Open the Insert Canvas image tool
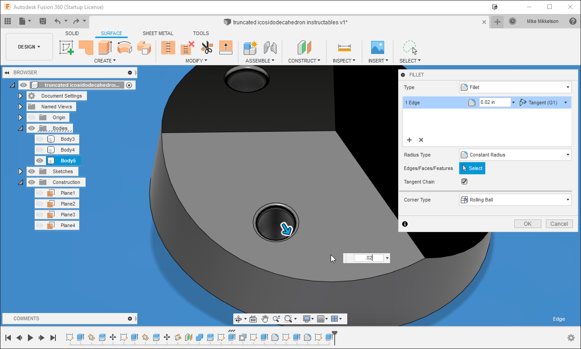This screenshot has height=349, width=581. [377, 47]
